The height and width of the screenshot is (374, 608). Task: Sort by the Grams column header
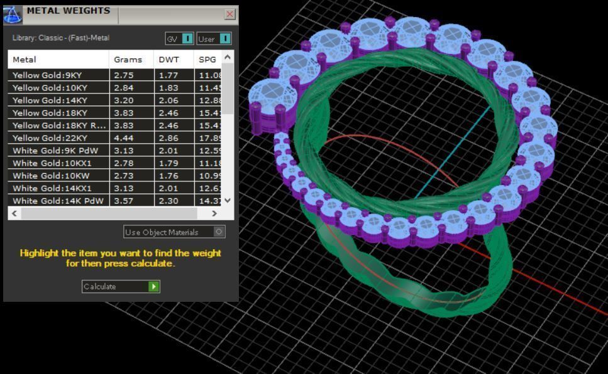(131, 60)
